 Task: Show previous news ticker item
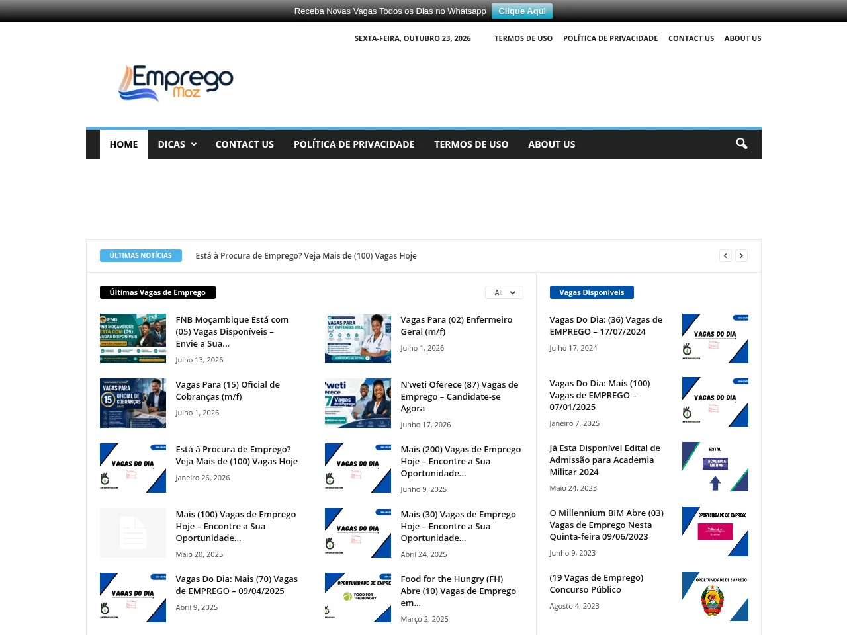coord(725,255)
